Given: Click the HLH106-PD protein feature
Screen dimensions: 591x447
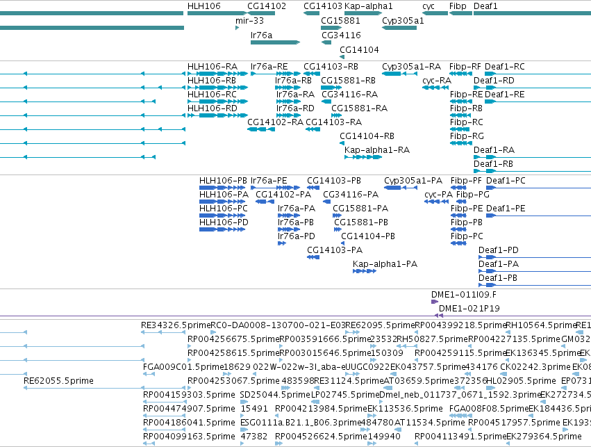Looking at the screenshot, I should (222, 229).
